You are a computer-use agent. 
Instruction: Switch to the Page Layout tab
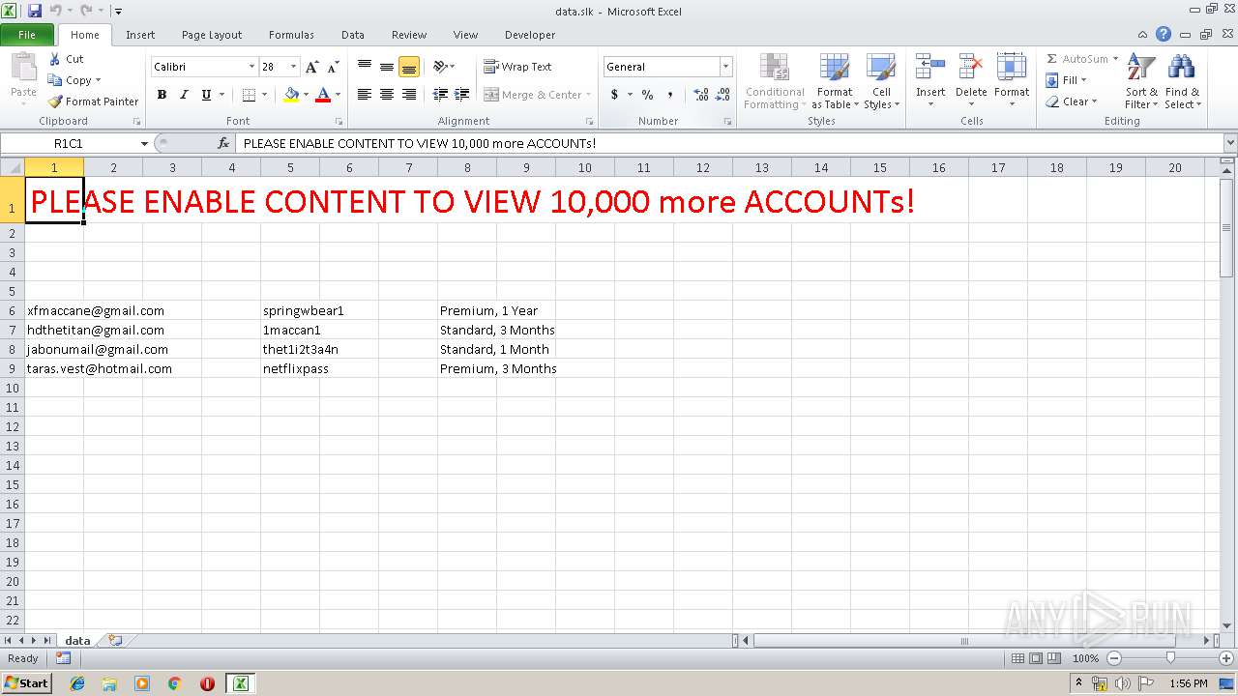click(212, 35)
